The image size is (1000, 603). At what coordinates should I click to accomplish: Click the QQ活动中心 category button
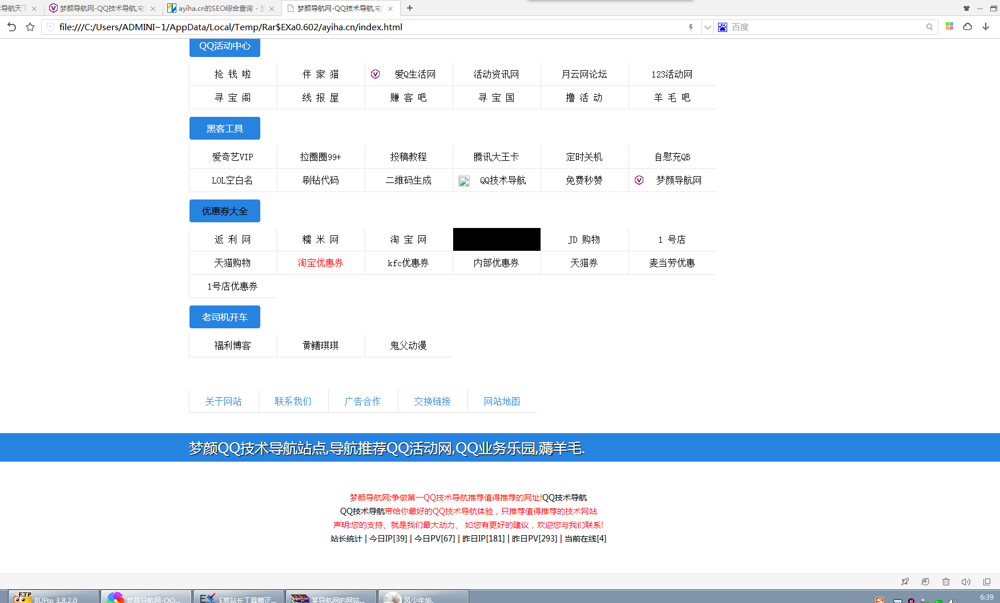[x=225, y=46]
